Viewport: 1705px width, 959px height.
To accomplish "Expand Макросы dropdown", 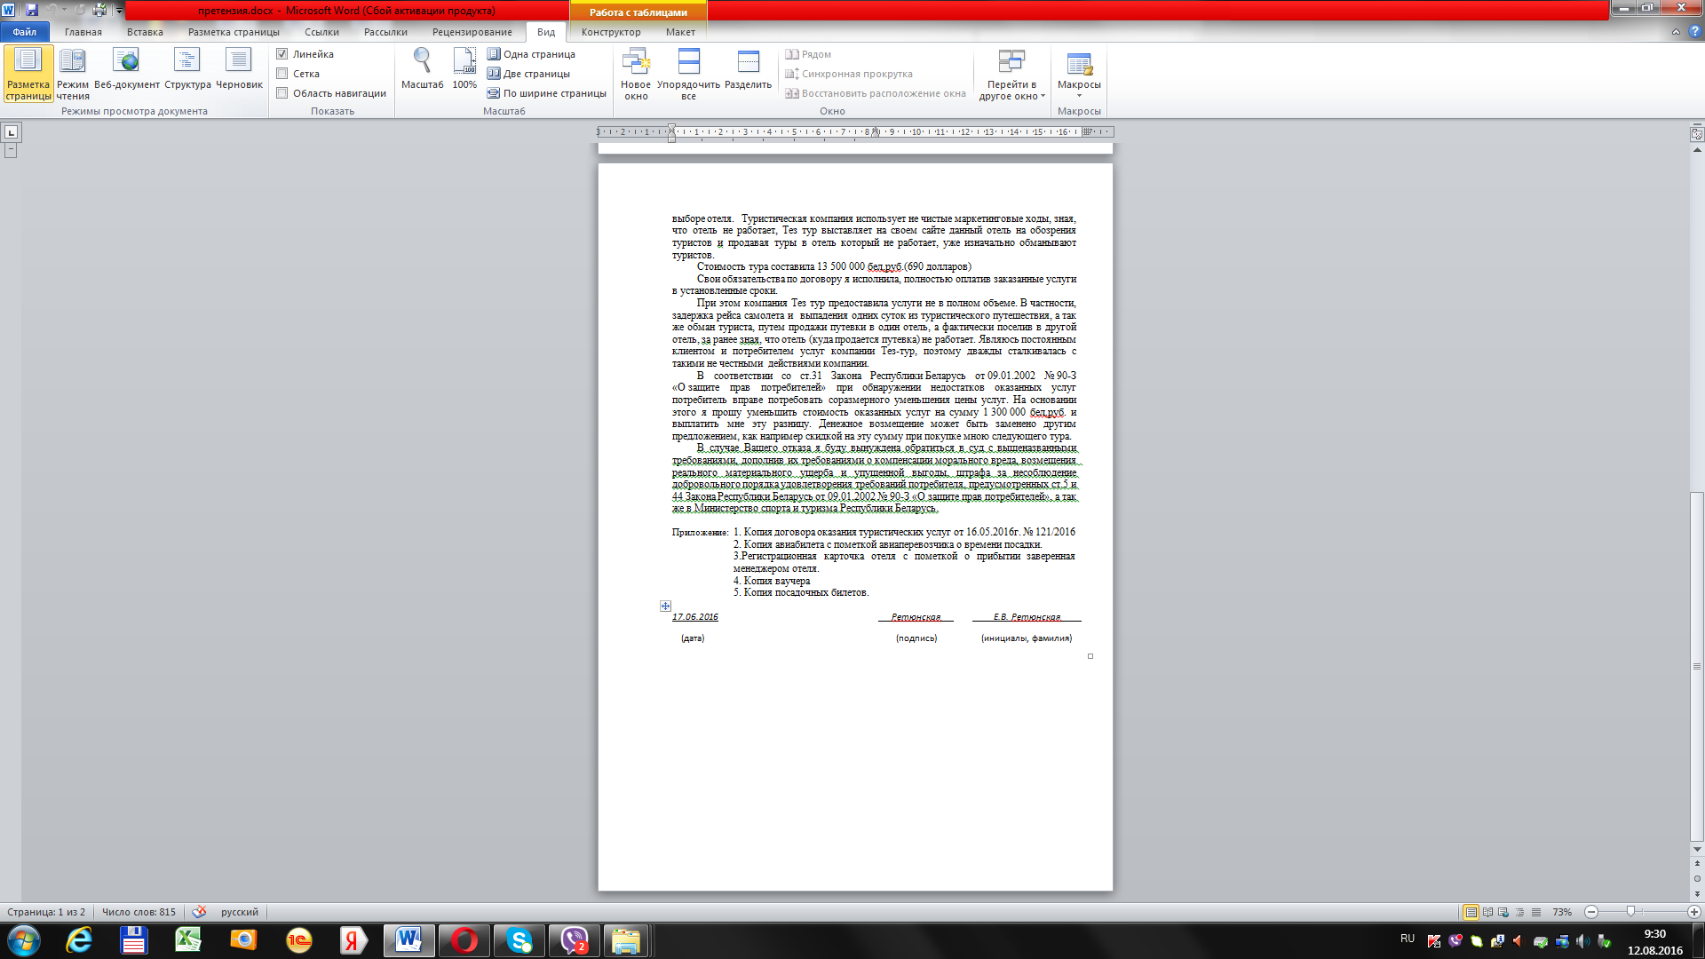I will tap(1079, 95).
